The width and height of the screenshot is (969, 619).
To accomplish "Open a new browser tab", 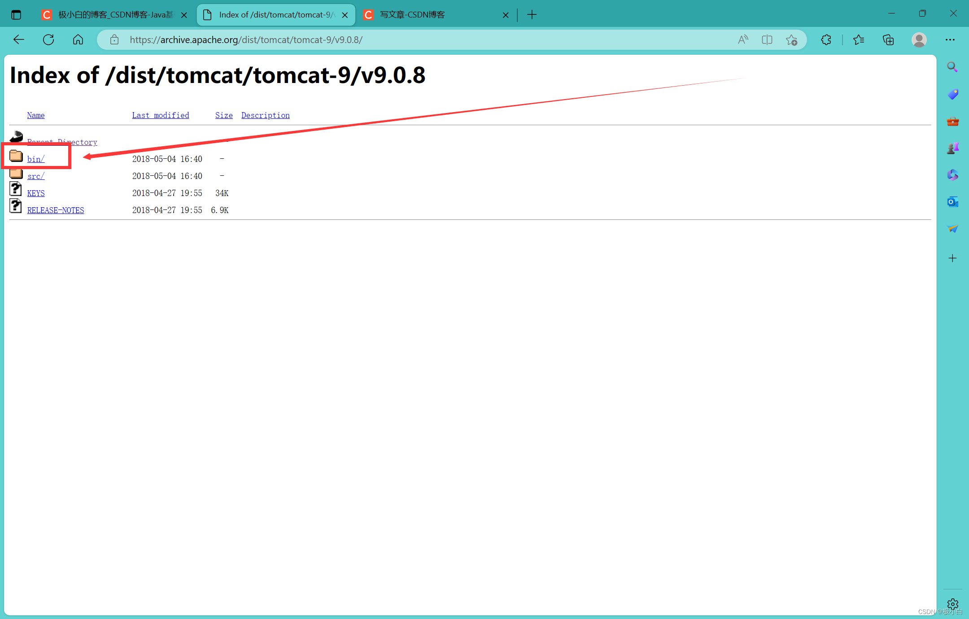I will [x=532, y=15].
